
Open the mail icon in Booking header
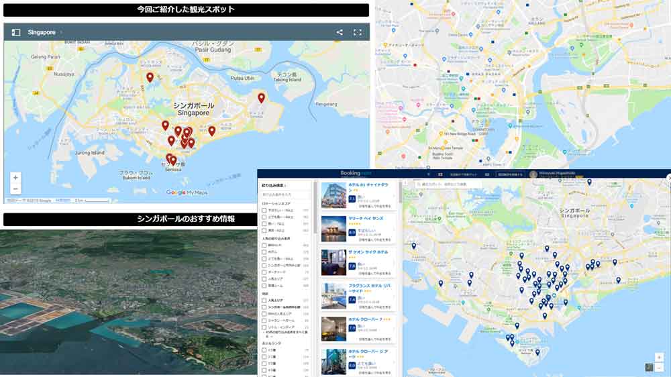[487, 174]
